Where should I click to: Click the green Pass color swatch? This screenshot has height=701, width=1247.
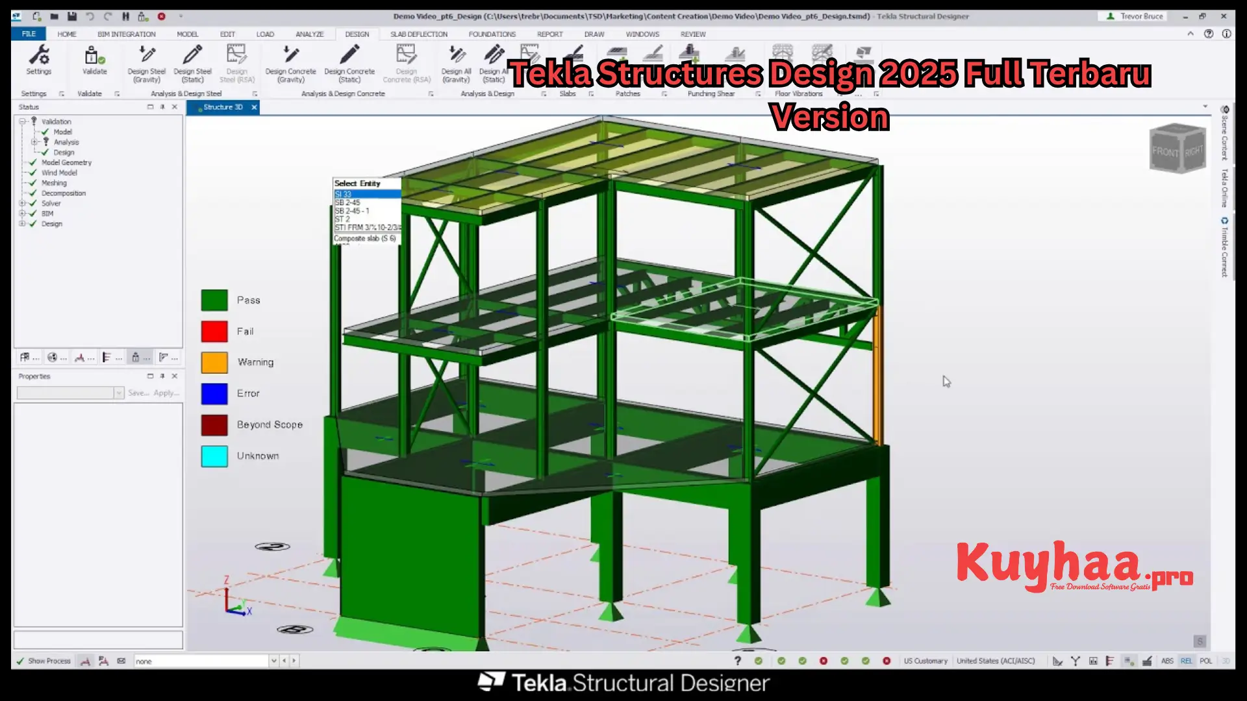214,300
